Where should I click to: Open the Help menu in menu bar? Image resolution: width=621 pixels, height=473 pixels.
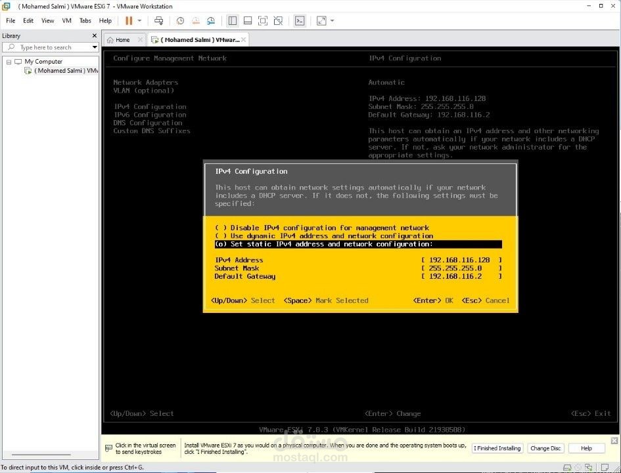105,20
